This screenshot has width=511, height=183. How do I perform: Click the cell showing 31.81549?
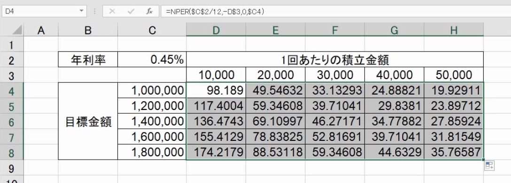coord(454,137)
